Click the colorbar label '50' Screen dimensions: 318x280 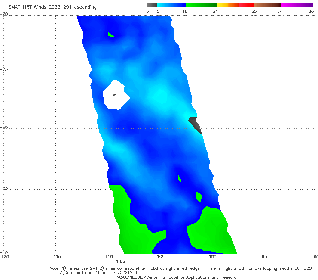click(254, 11)
